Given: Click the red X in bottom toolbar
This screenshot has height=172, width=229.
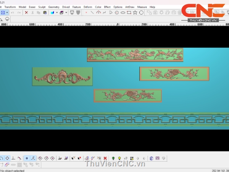Looking at the screenshot, I should pyautogui.click(x=105, y=158).
